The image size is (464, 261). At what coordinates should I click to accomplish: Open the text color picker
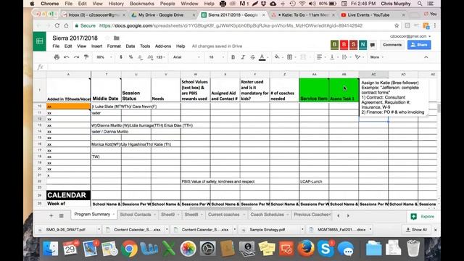click(262, 57)
